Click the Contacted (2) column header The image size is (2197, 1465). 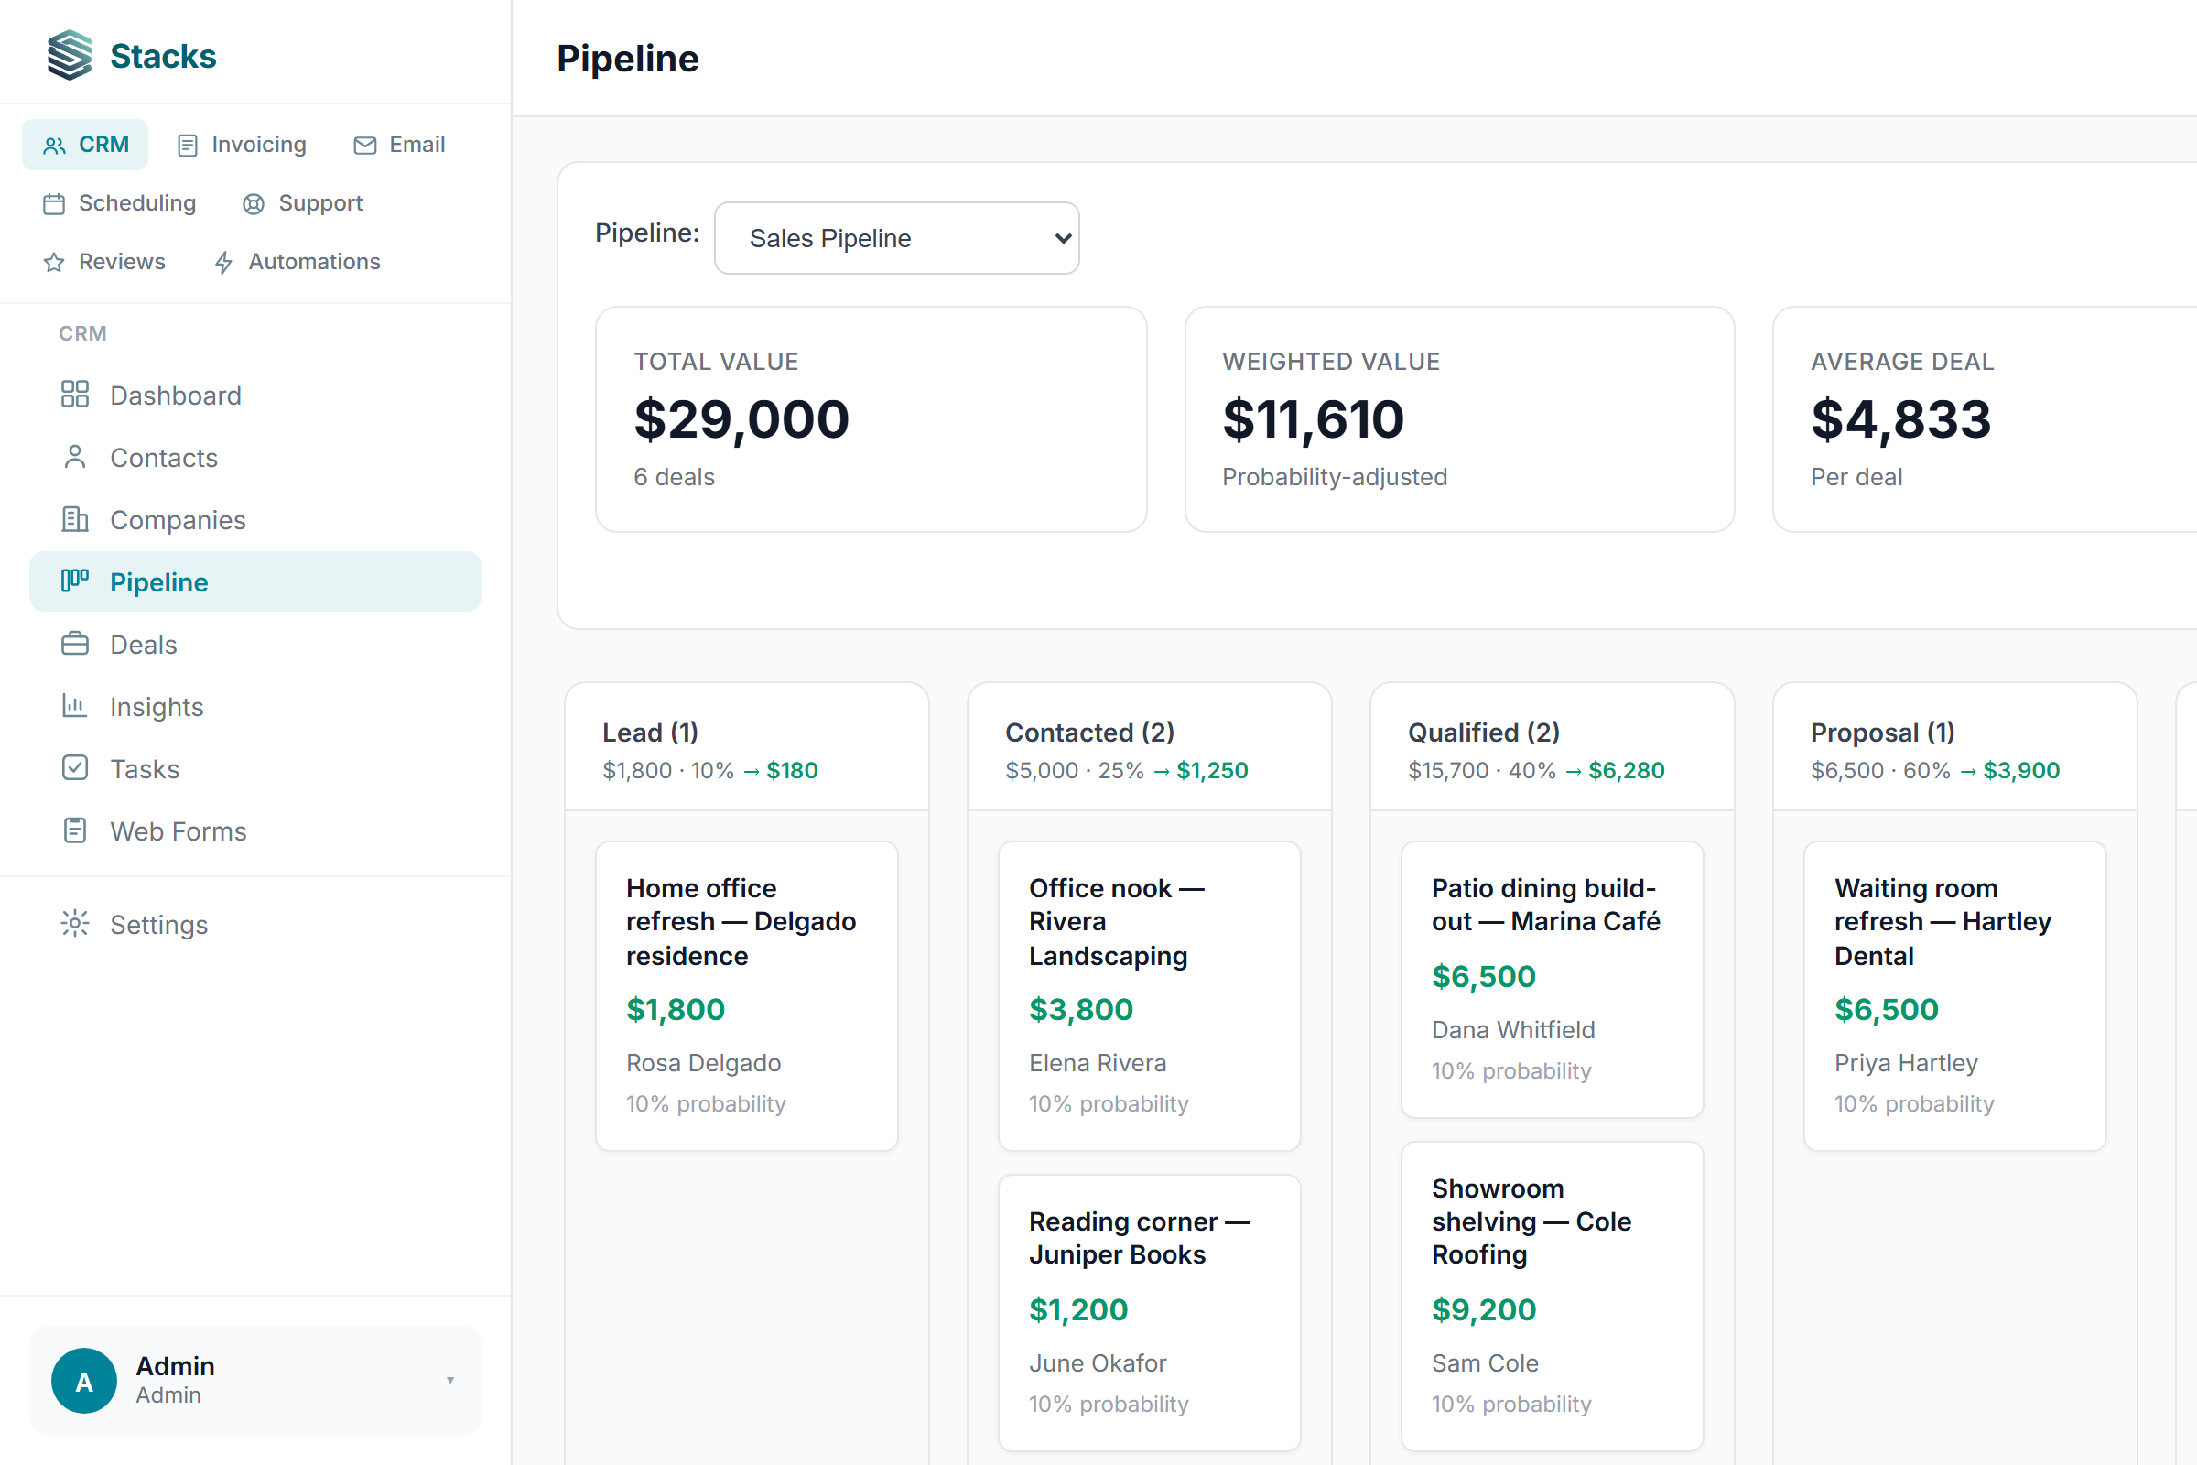[x=1090, y=732]
